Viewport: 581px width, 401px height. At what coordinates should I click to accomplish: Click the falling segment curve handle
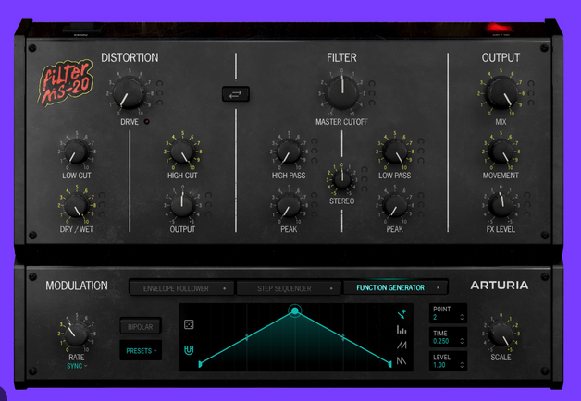point(342,337)
